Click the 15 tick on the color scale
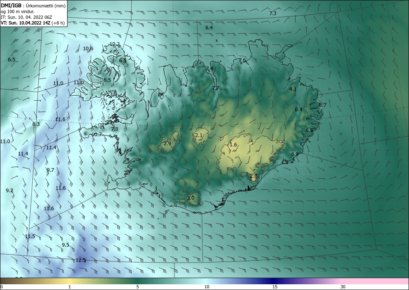The width and height of the screenshot is (409, 290). click(275, 287)
